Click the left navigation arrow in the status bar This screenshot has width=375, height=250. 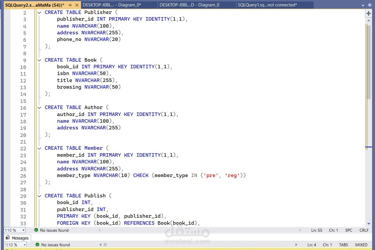(99, 230)
